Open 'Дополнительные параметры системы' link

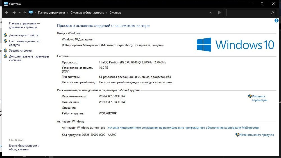point(29,58)
